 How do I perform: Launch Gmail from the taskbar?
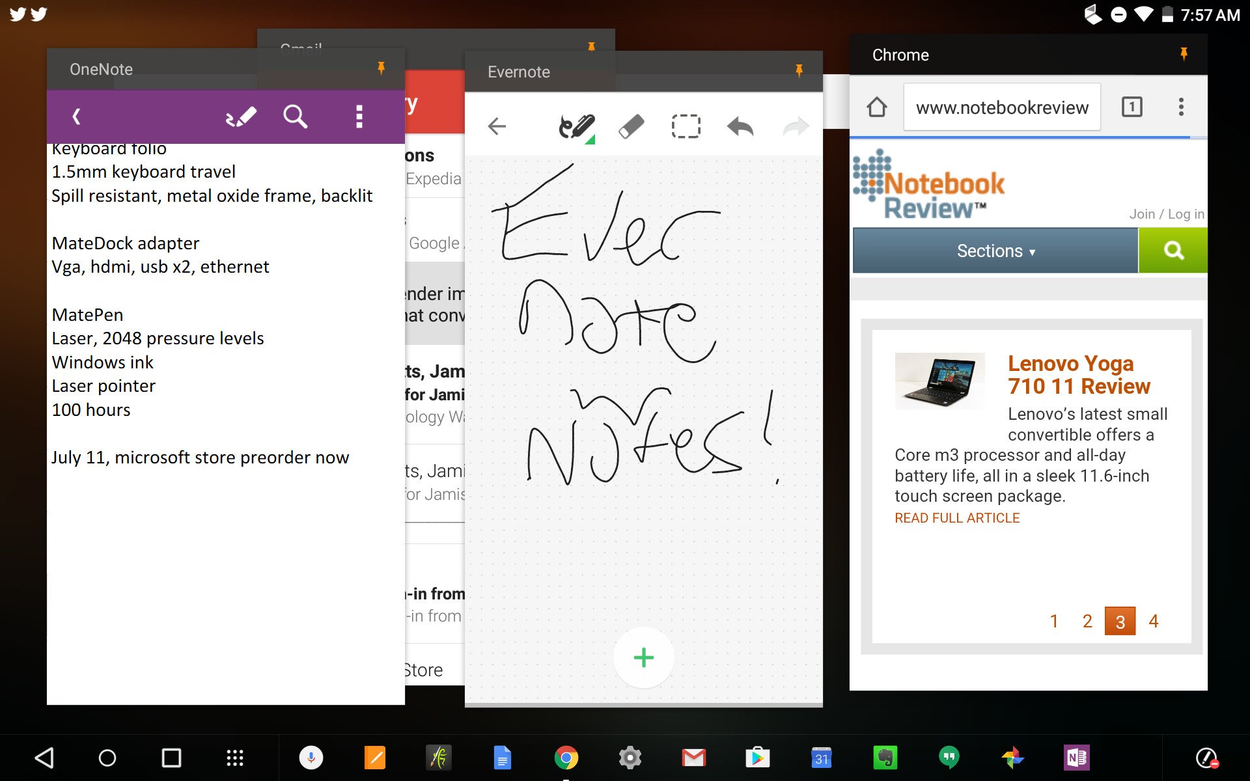point(694,758)
